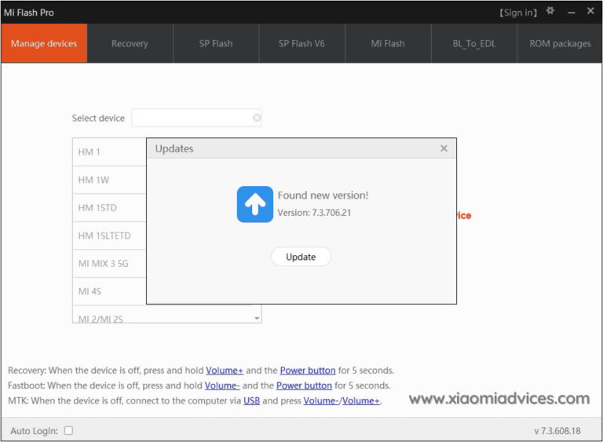The width and height of the screenshot is (603, 442).
Task: Minimize the Mi Flash Pro window
Action: click(572, 13)
